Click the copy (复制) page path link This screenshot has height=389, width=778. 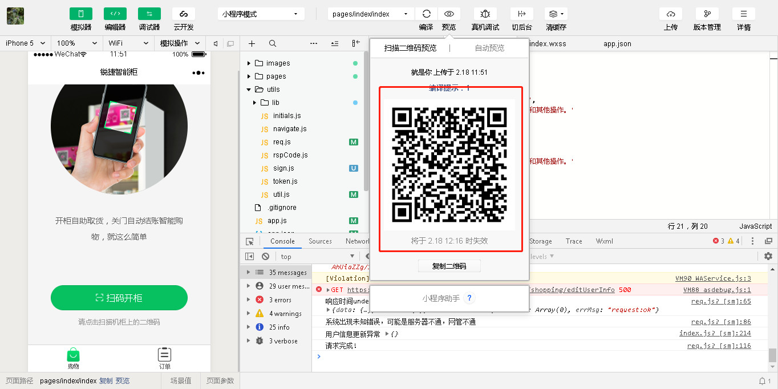click(106, 381)
